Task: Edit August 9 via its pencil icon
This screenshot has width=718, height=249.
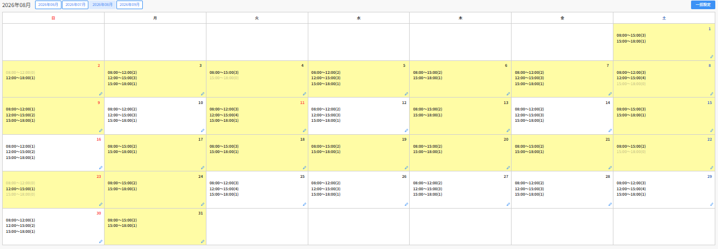Action: 101,130
